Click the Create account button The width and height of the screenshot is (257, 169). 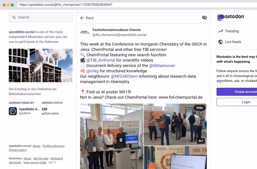coord(237,92)
